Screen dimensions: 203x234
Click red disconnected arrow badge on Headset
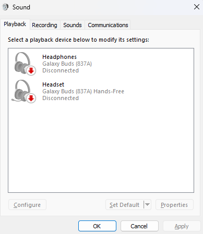(x=31, y=98)
